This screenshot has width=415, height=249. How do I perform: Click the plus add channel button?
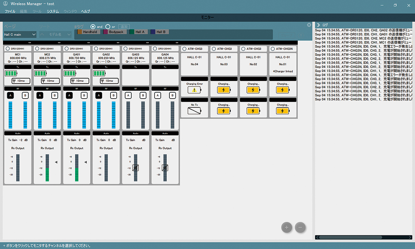286,227
